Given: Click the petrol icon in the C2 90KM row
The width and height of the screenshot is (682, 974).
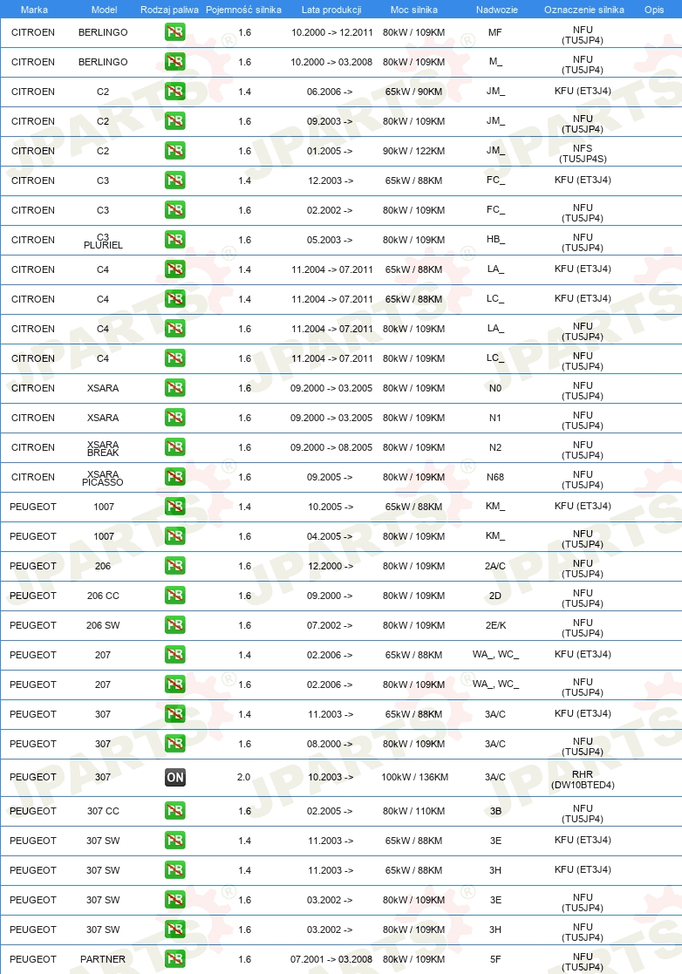Looking at the screenshot, I should (175, 92).
